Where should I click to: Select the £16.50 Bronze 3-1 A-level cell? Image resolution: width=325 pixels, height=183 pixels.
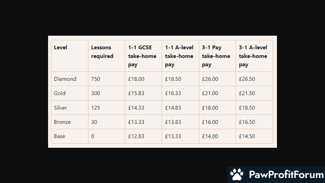pos(247,122)
